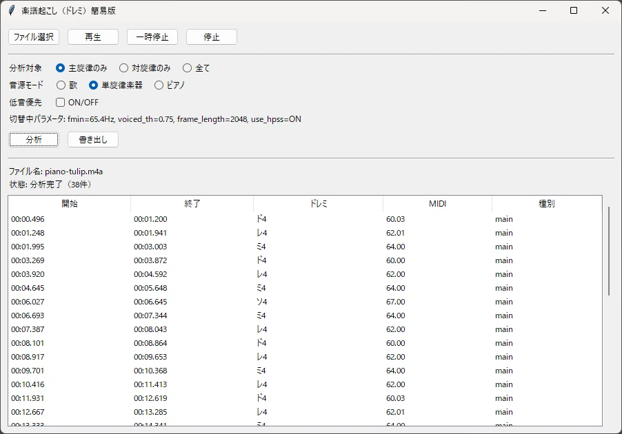Viewport: 622px width, 434px height.
Task: Minimize the 楽譜起こし window
Action: pos(543,10)
